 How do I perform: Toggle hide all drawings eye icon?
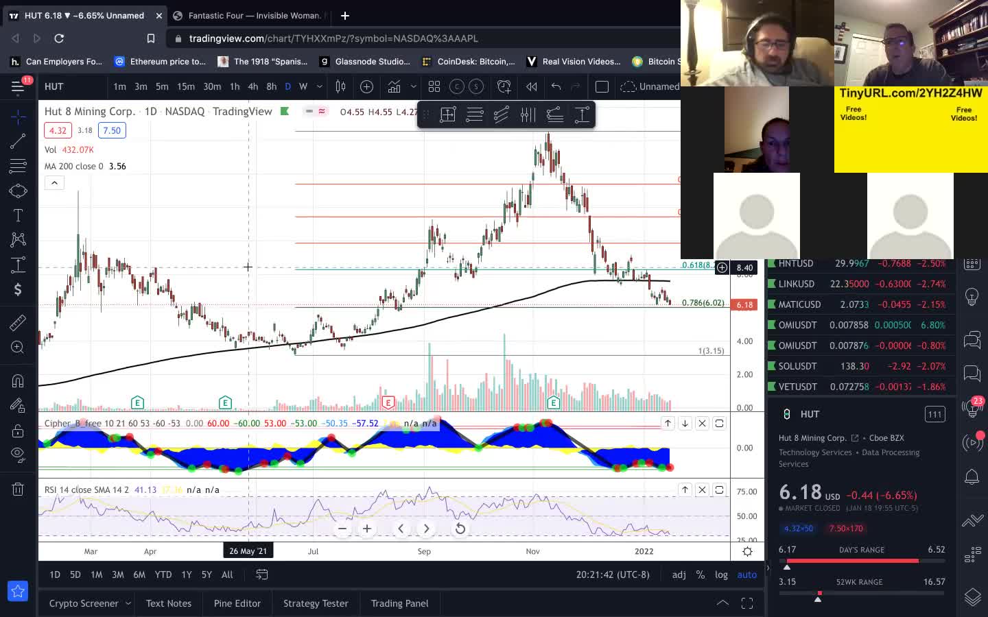[x=18, y=455]
